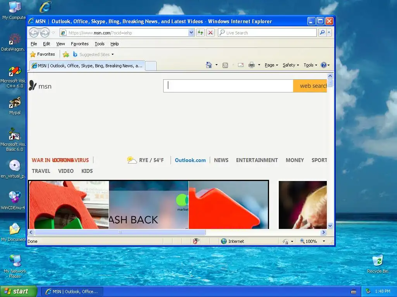Click the Add to Favorites Bar icon
The height and width of the screenshot is (297, 397).
[66, 54]
